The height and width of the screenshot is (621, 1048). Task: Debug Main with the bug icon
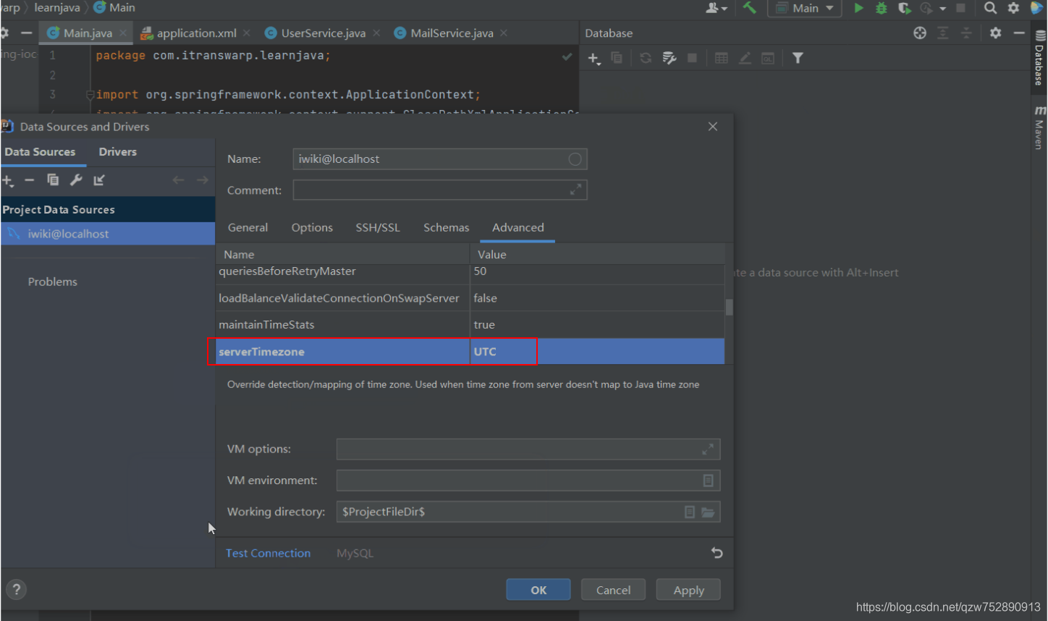[x=881, y=8]
